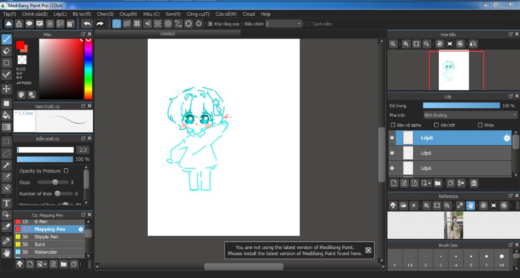Turn on vanishing point snap

coord(147,23)
